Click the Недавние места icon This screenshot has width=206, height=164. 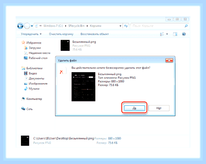[x=26, y=53]
